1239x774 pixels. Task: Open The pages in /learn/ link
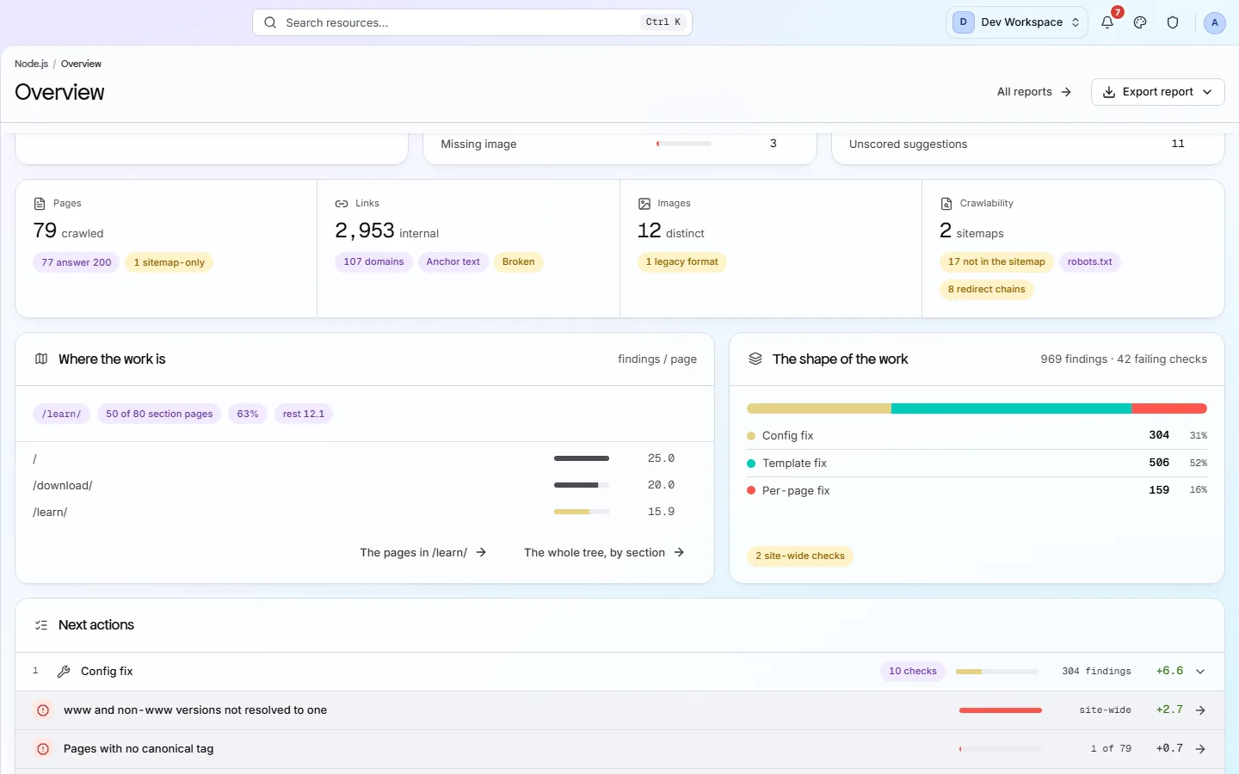tap(423, 553)
